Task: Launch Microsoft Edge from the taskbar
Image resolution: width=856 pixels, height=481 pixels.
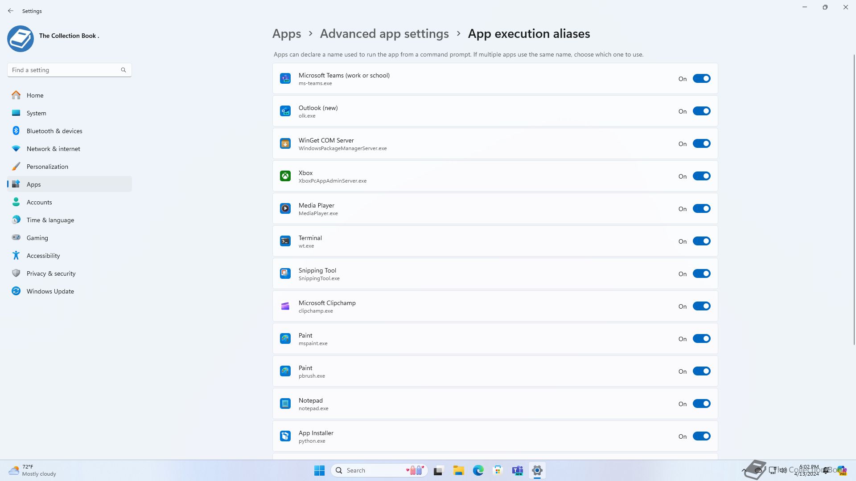Action: (478, 470)
